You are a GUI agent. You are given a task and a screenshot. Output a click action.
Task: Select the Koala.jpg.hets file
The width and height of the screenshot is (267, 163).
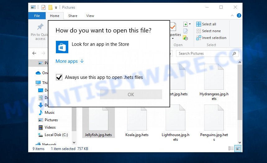pyautogui.click(x=137, y=122)
